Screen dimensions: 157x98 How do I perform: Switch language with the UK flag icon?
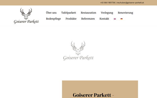(x=115, y=19)
